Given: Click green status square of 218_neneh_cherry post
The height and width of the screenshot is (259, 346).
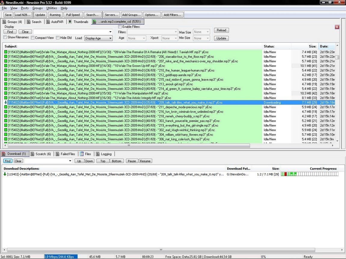Looking at the screenshot, I should click(6, 116).
